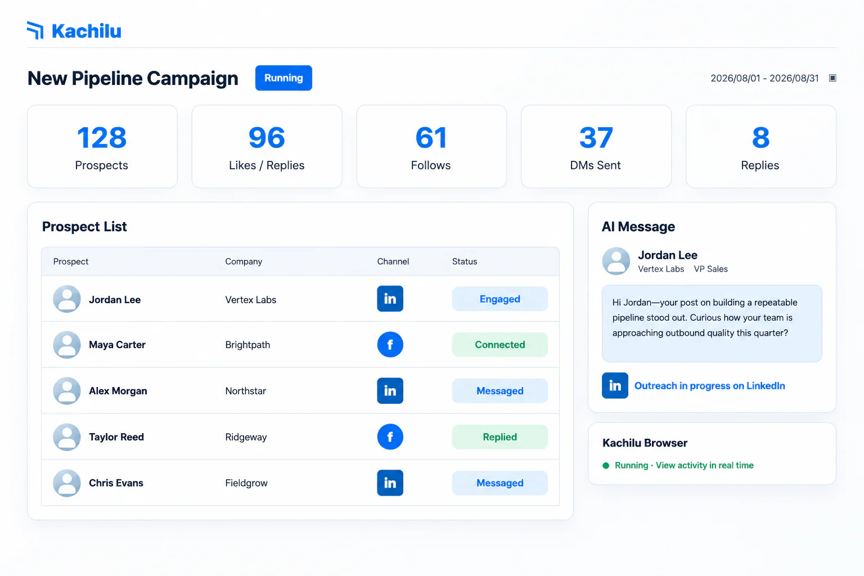864x576 pixels.
Task: Select the Chris Evans name
Action: click(116, 483)
